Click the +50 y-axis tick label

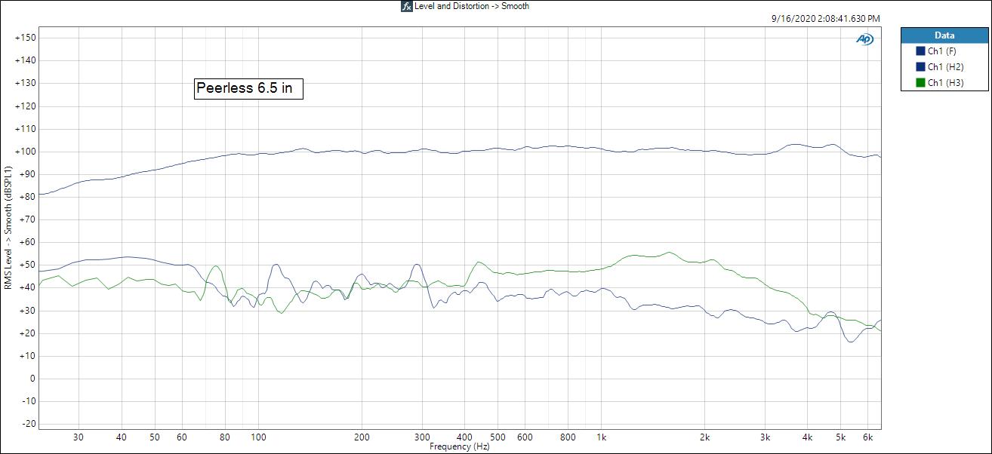click(27, 265)
